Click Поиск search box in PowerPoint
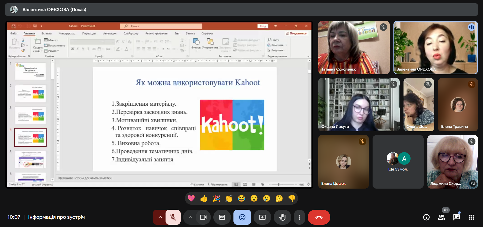483x227 pixels. coord(161,26)
